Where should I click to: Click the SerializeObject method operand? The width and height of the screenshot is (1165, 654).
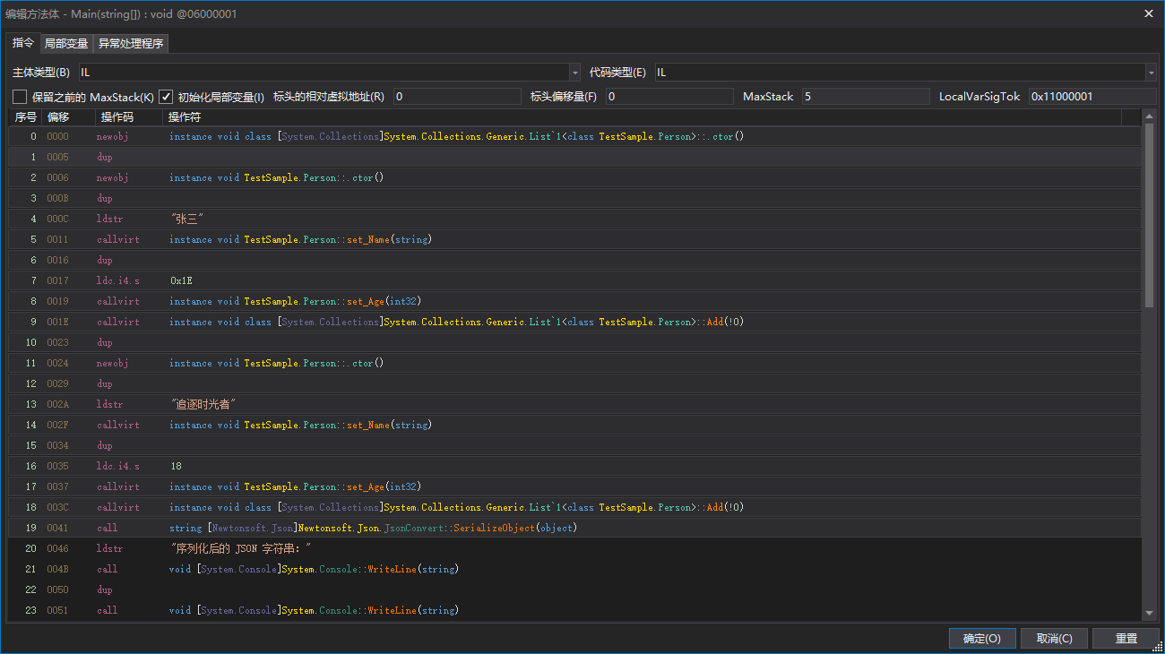pos(494,528)
